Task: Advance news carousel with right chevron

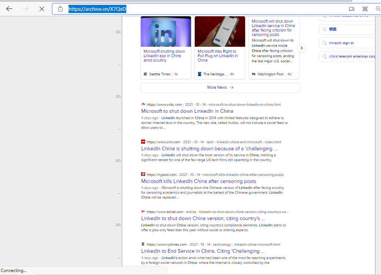Action: coord(301,48)
